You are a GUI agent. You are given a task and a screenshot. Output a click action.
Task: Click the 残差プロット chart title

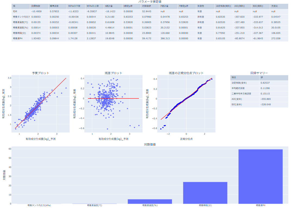coord(113,73)
